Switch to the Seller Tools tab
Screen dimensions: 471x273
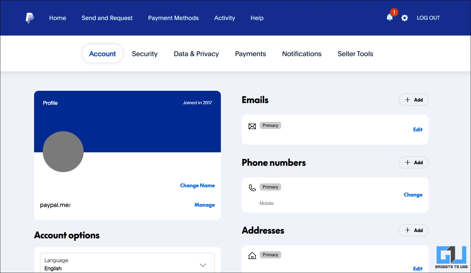(355, 54)
